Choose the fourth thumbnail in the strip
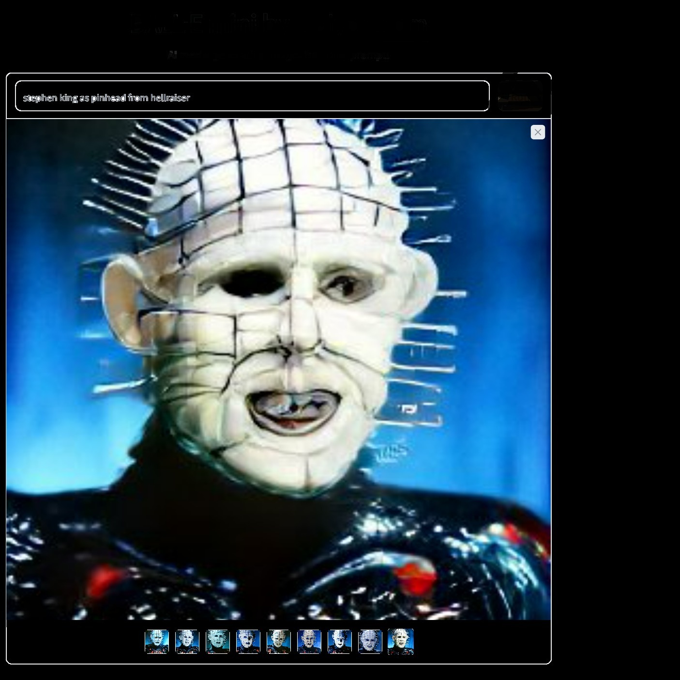This screenshot has width=680, height=680. (248, 641)
